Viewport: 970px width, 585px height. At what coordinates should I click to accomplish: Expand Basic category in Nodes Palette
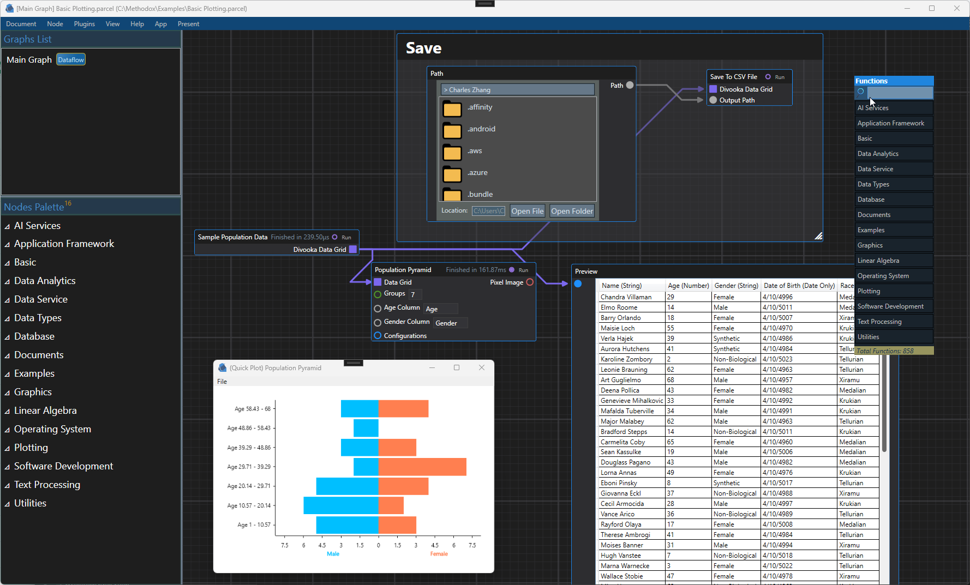(8, 263)
